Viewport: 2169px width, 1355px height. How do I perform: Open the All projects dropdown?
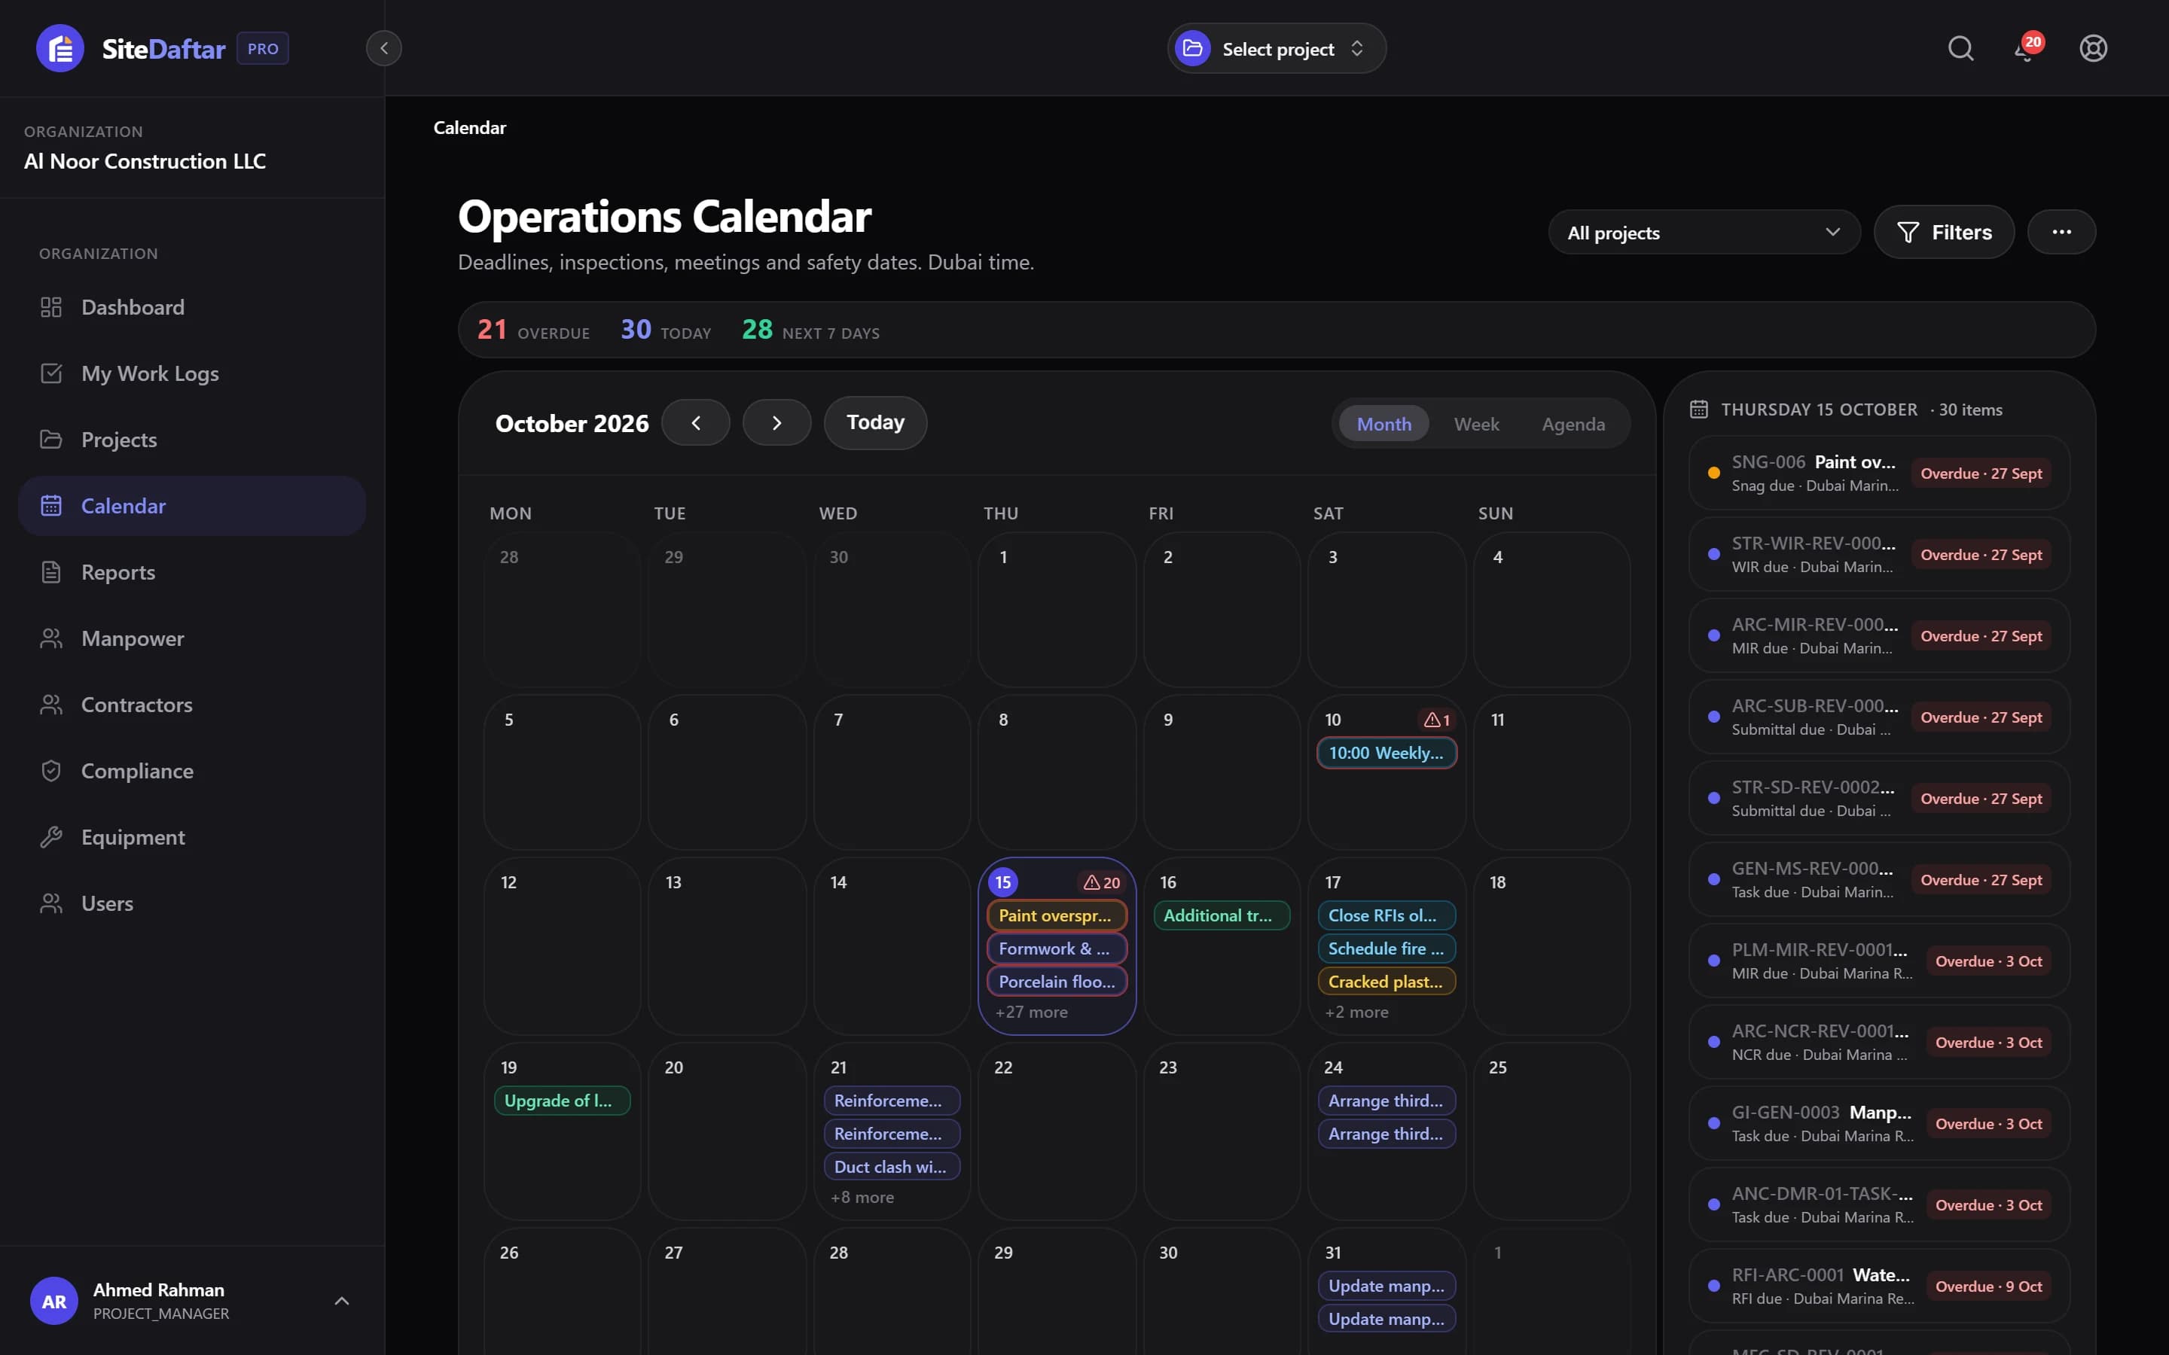pos(1704,233)
